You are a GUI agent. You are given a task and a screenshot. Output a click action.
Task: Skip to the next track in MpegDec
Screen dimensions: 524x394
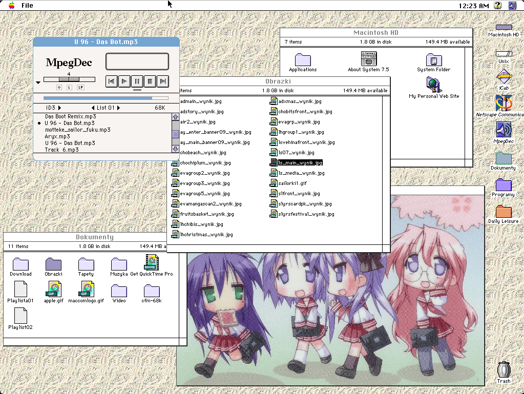coord(163,81)
